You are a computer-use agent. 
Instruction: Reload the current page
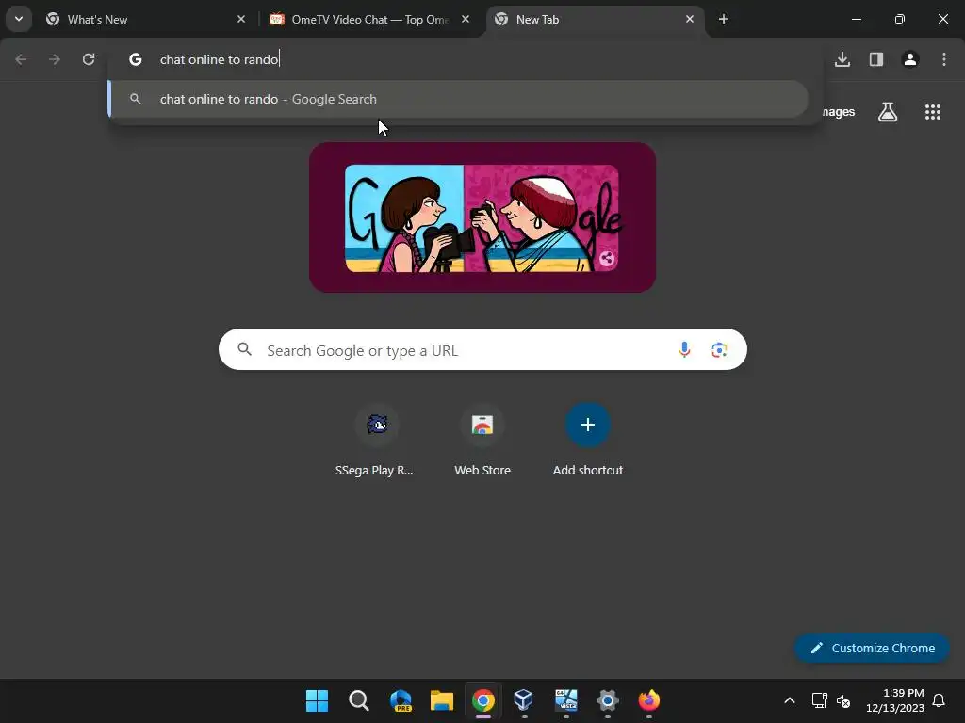coord(89,59)
